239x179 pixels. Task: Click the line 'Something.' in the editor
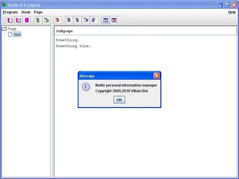click(67, 40)
